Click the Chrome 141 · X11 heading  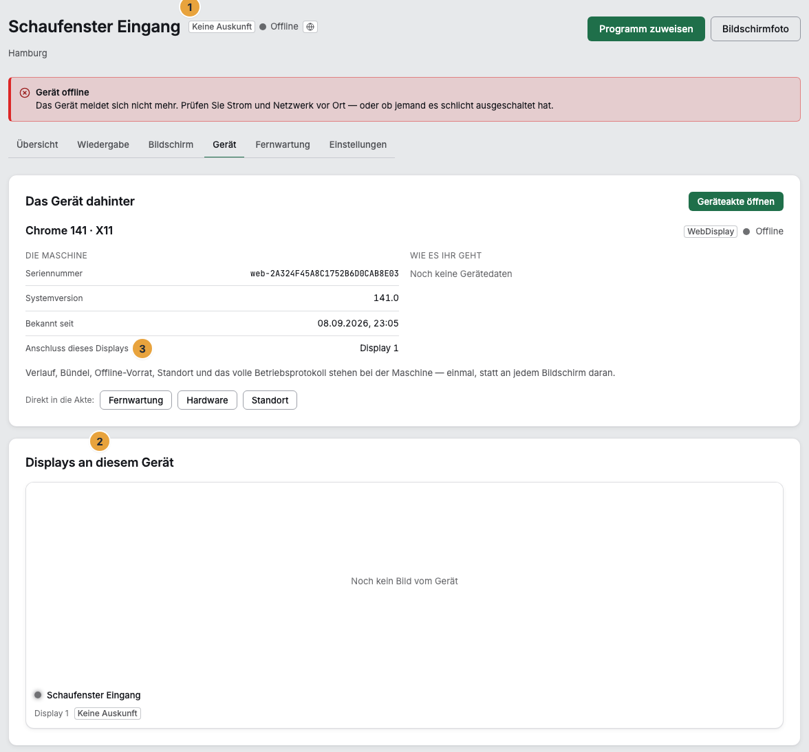[69, 230]
